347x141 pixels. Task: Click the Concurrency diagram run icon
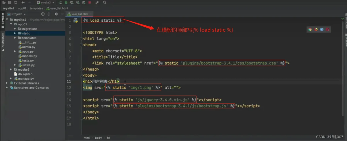click(x=84, y=2)
